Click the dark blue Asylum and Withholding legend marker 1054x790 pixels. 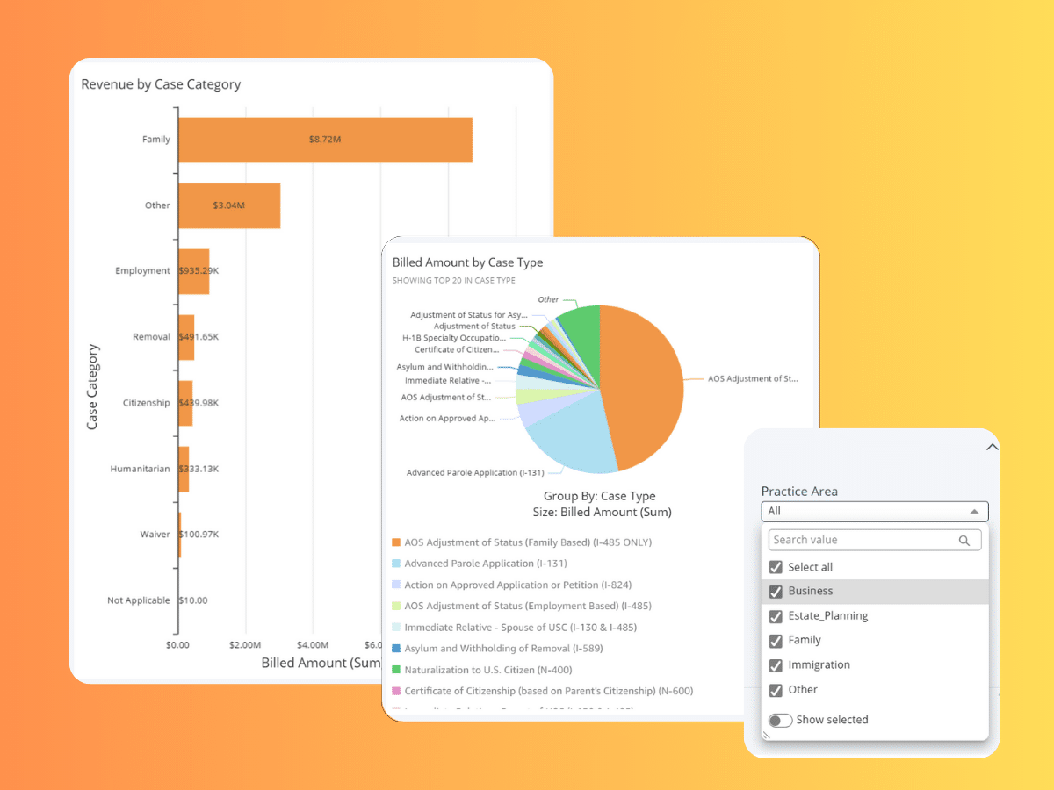(x=396, y=649)
